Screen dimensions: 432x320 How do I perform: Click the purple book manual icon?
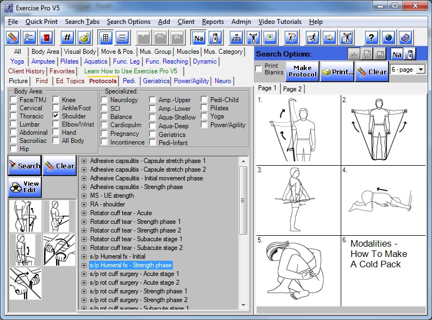405,37
